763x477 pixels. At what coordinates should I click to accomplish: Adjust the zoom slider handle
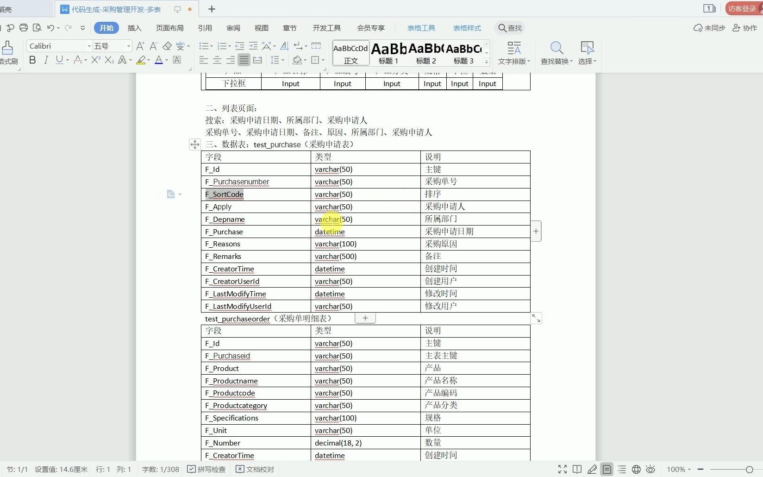(x=749, y=469)
